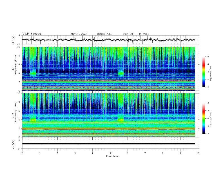Click the ch.1 voltage waveform trace
Image resolution: width=223 pixels, height=172 pixels.
tap(109, 40)
